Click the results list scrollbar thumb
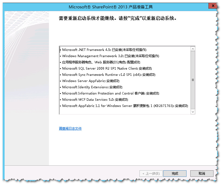 193,80
